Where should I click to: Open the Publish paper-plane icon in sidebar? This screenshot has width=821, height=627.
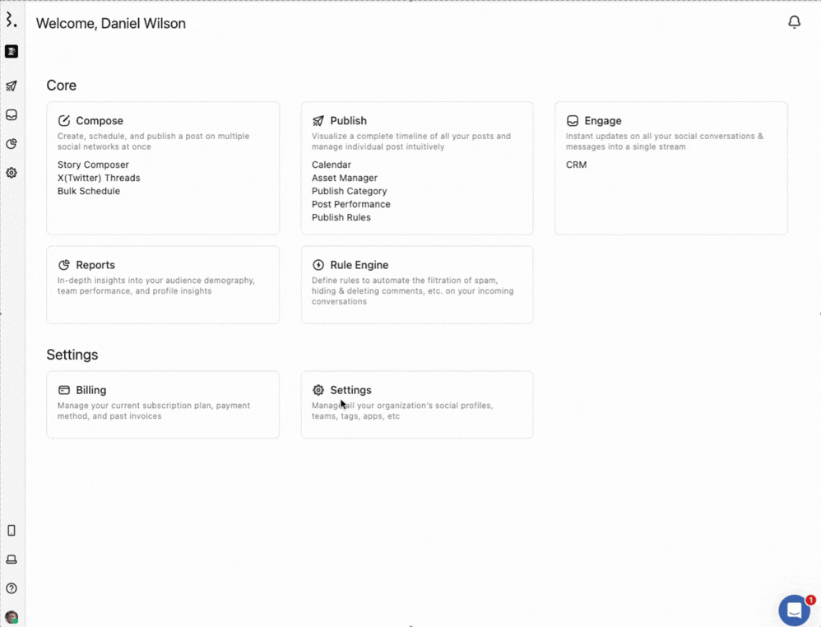pos(12,86)
